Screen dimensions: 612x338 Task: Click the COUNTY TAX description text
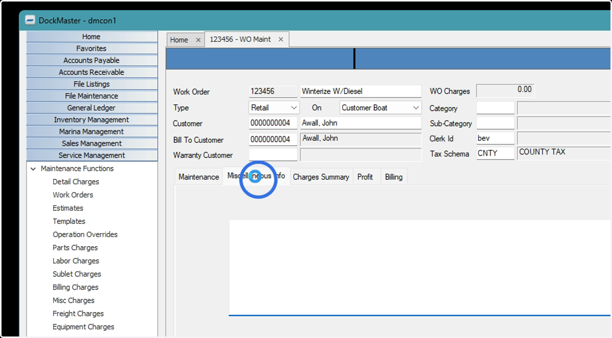pos(542,152)
